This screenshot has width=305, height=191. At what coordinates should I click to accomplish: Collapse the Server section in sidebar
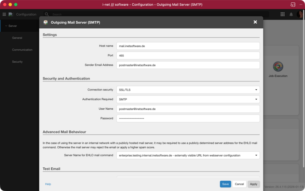coord(6,26)
